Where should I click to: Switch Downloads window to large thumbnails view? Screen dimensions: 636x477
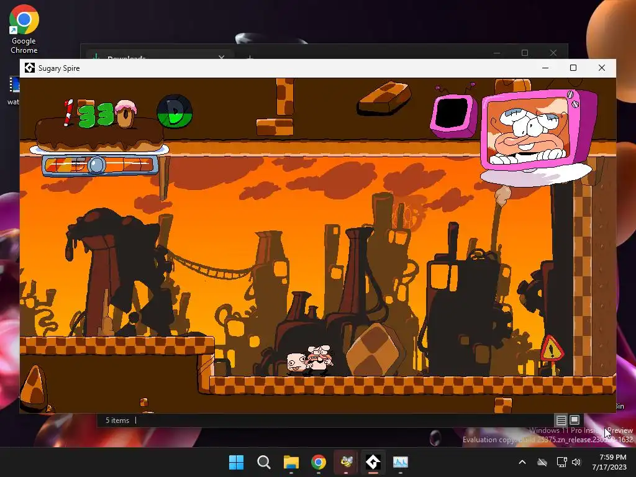[x=575, y=419]
